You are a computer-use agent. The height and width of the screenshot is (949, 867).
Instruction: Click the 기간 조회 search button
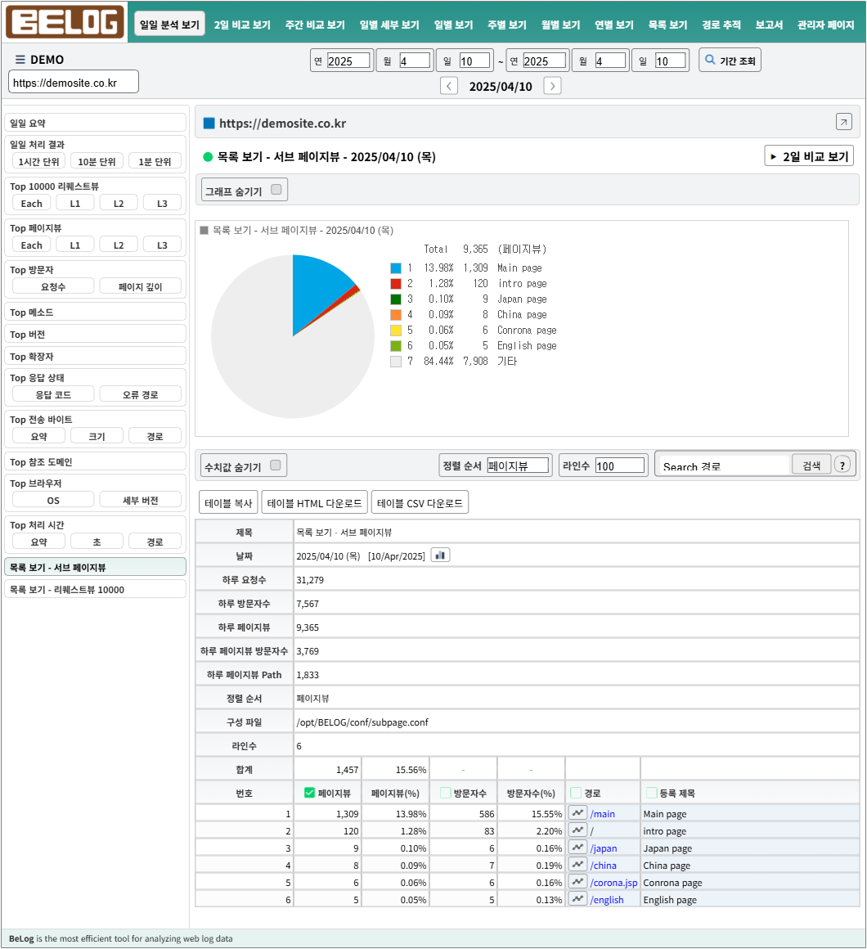pos(730,60)
